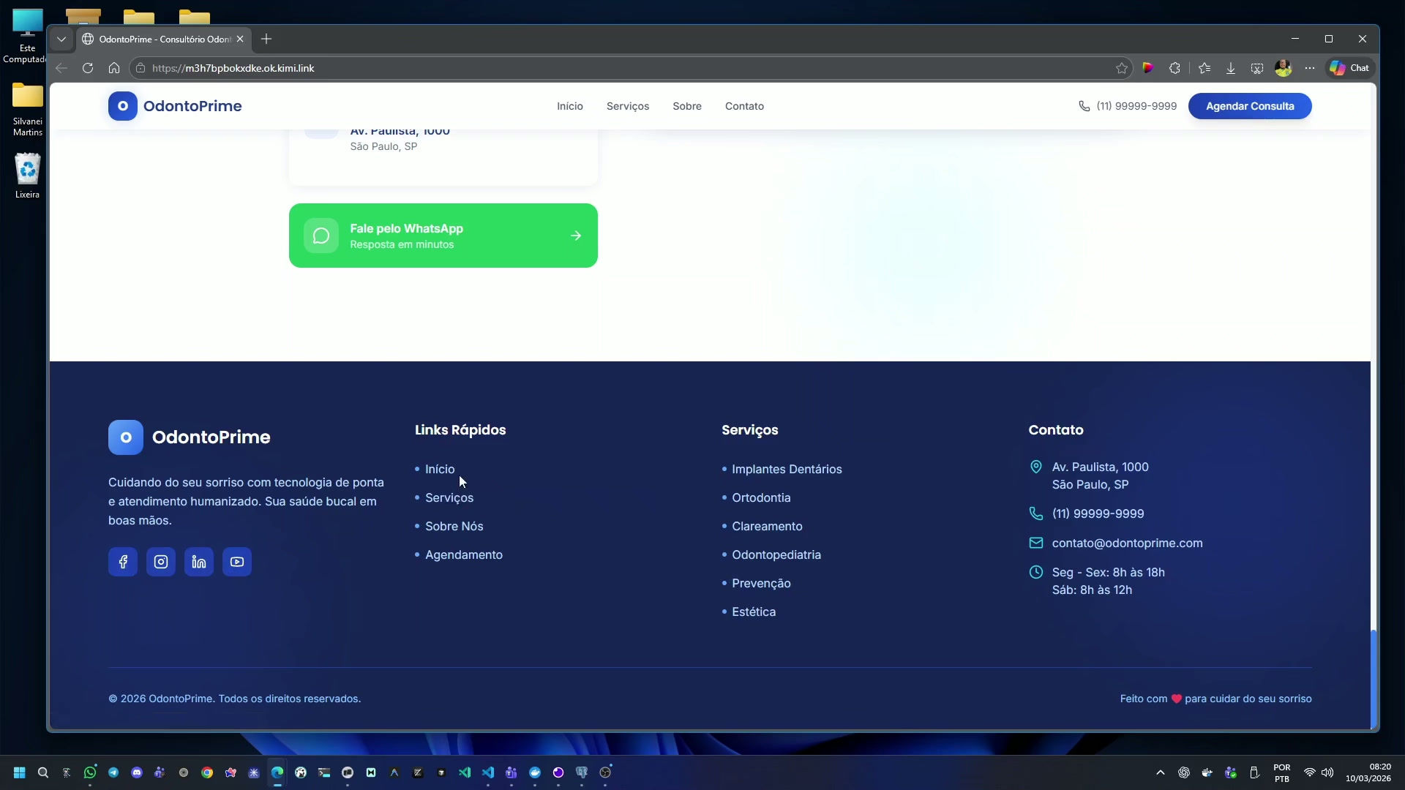Open the YouTube icon in the footer

click(x=236, y=562)
